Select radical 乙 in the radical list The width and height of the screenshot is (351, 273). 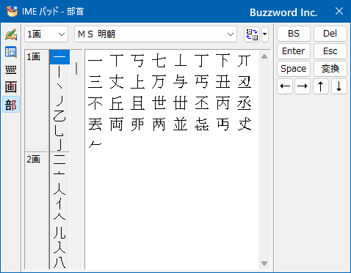pos(59,116)
